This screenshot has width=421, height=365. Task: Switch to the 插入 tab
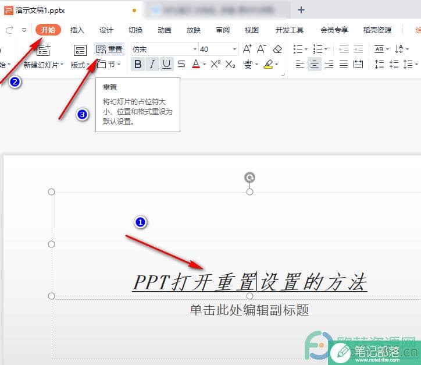77,30
